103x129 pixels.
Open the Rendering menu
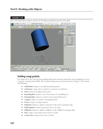(x=47, y=25)
